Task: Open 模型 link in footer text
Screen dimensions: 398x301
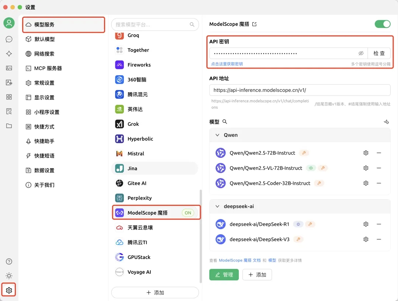Action: pos(272,260)
